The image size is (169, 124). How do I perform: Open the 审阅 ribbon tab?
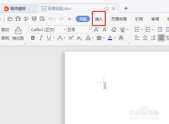(x=155, y=19)
